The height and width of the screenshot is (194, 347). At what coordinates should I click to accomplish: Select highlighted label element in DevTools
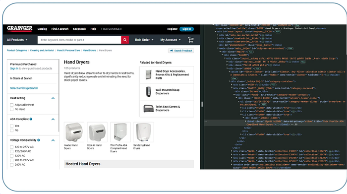[x=275, y=123]
